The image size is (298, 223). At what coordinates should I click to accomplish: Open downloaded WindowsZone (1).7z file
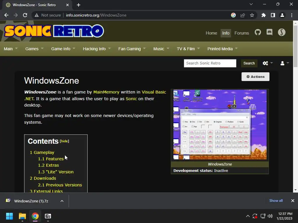[x=31, y=201]
